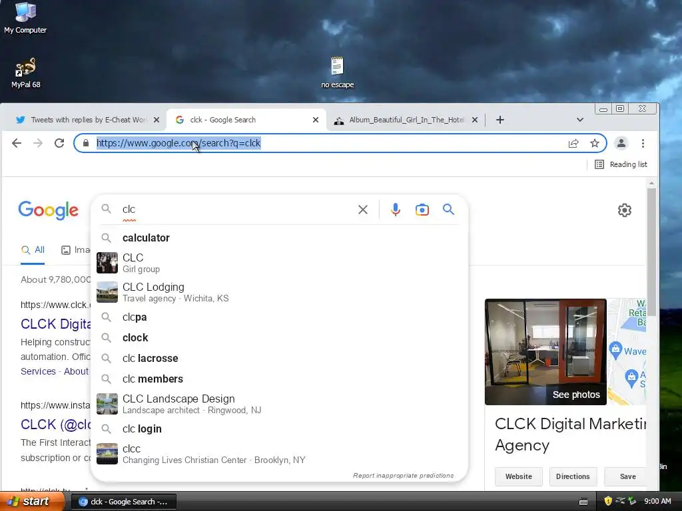The height and width of the screenshot is (511, 682).
Task: Select the 'clcpa' suggestion
Action: (x=279, y=317)
